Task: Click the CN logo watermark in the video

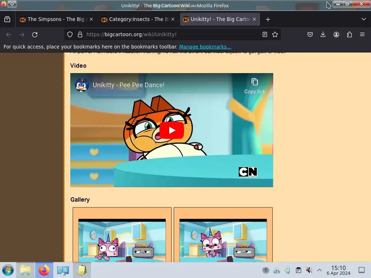Action: [248, 172]
